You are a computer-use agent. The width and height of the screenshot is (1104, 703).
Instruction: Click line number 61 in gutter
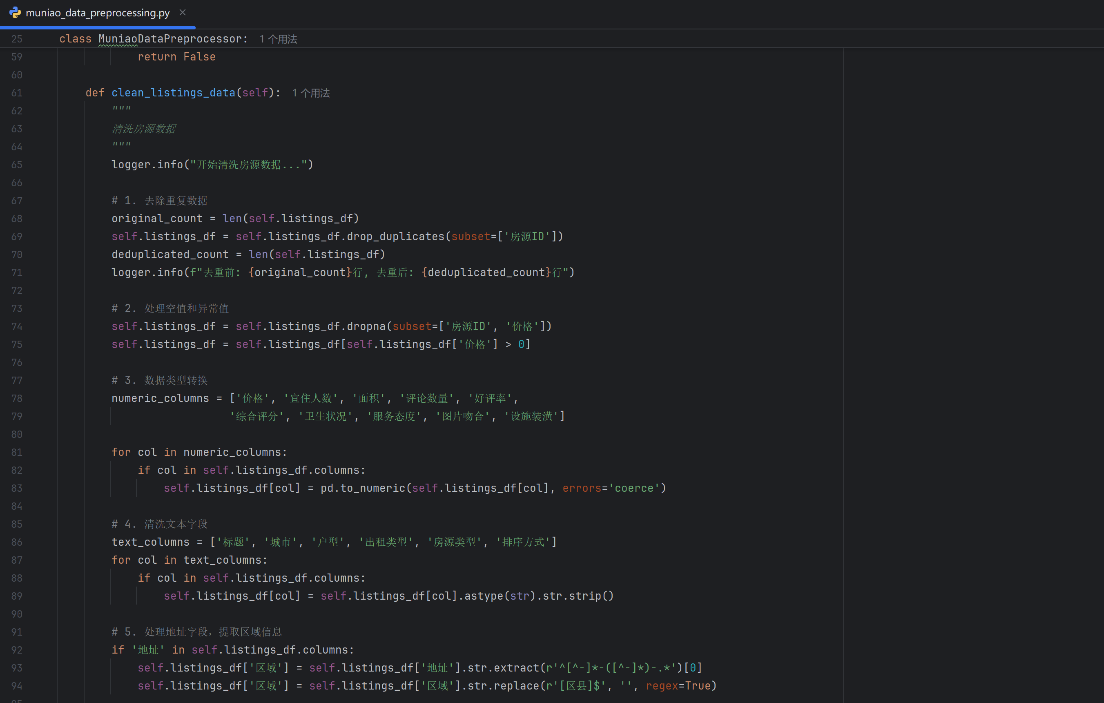click(x=17, y=93)
